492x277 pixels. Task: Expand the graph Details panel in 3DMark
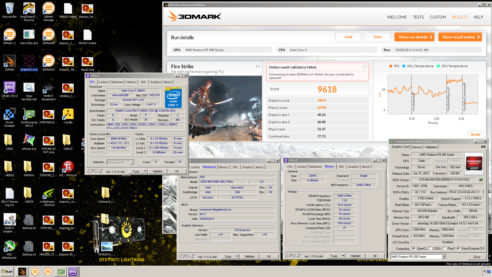pos(476,135)
